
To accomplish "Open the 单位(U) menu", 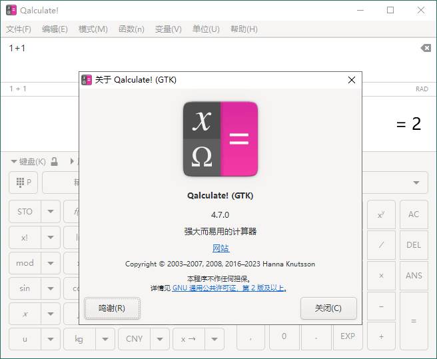I will coord(206,29).
